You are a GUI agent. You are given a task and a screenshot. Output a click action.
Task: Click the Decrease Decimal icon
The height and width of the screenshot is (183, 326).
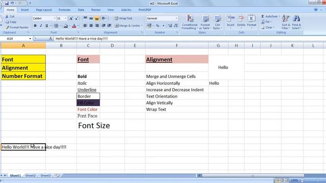176,26
